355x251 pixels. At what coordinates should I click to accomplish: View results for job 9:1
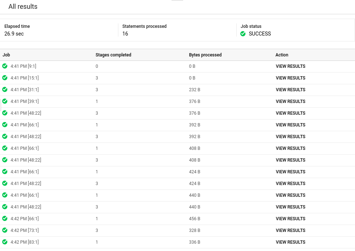(x=291, y=66)
